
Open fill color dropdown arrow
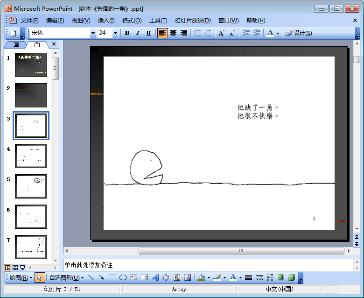209,277
